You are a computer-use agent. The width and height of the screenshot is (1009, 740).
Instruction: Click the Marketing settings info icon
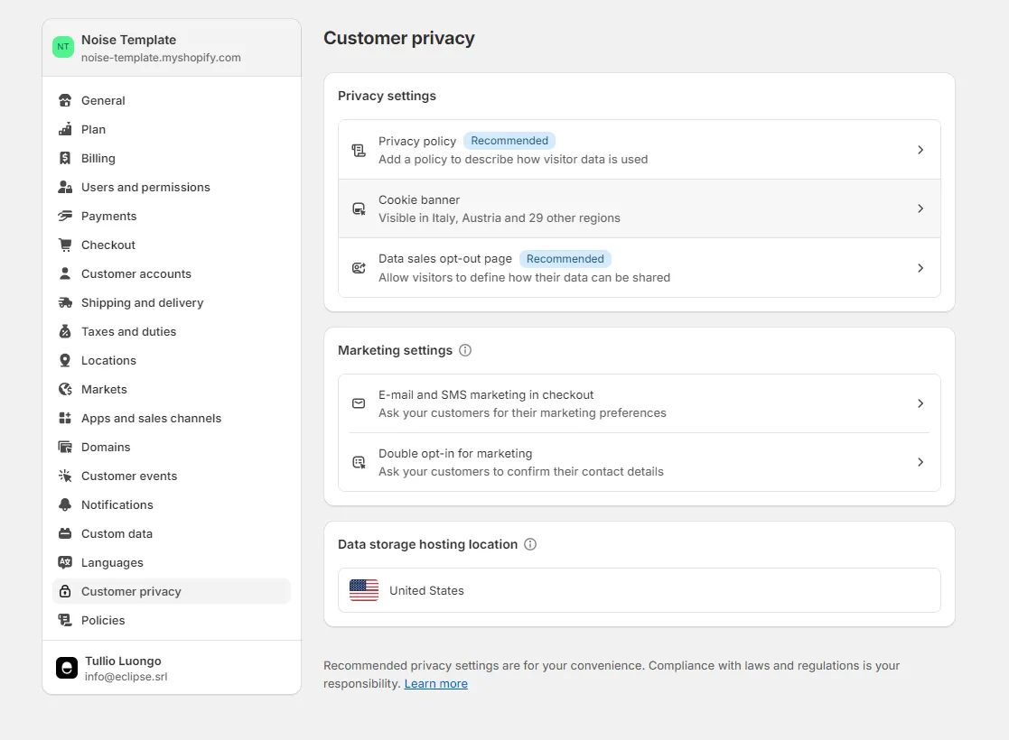tap(465, 350)
